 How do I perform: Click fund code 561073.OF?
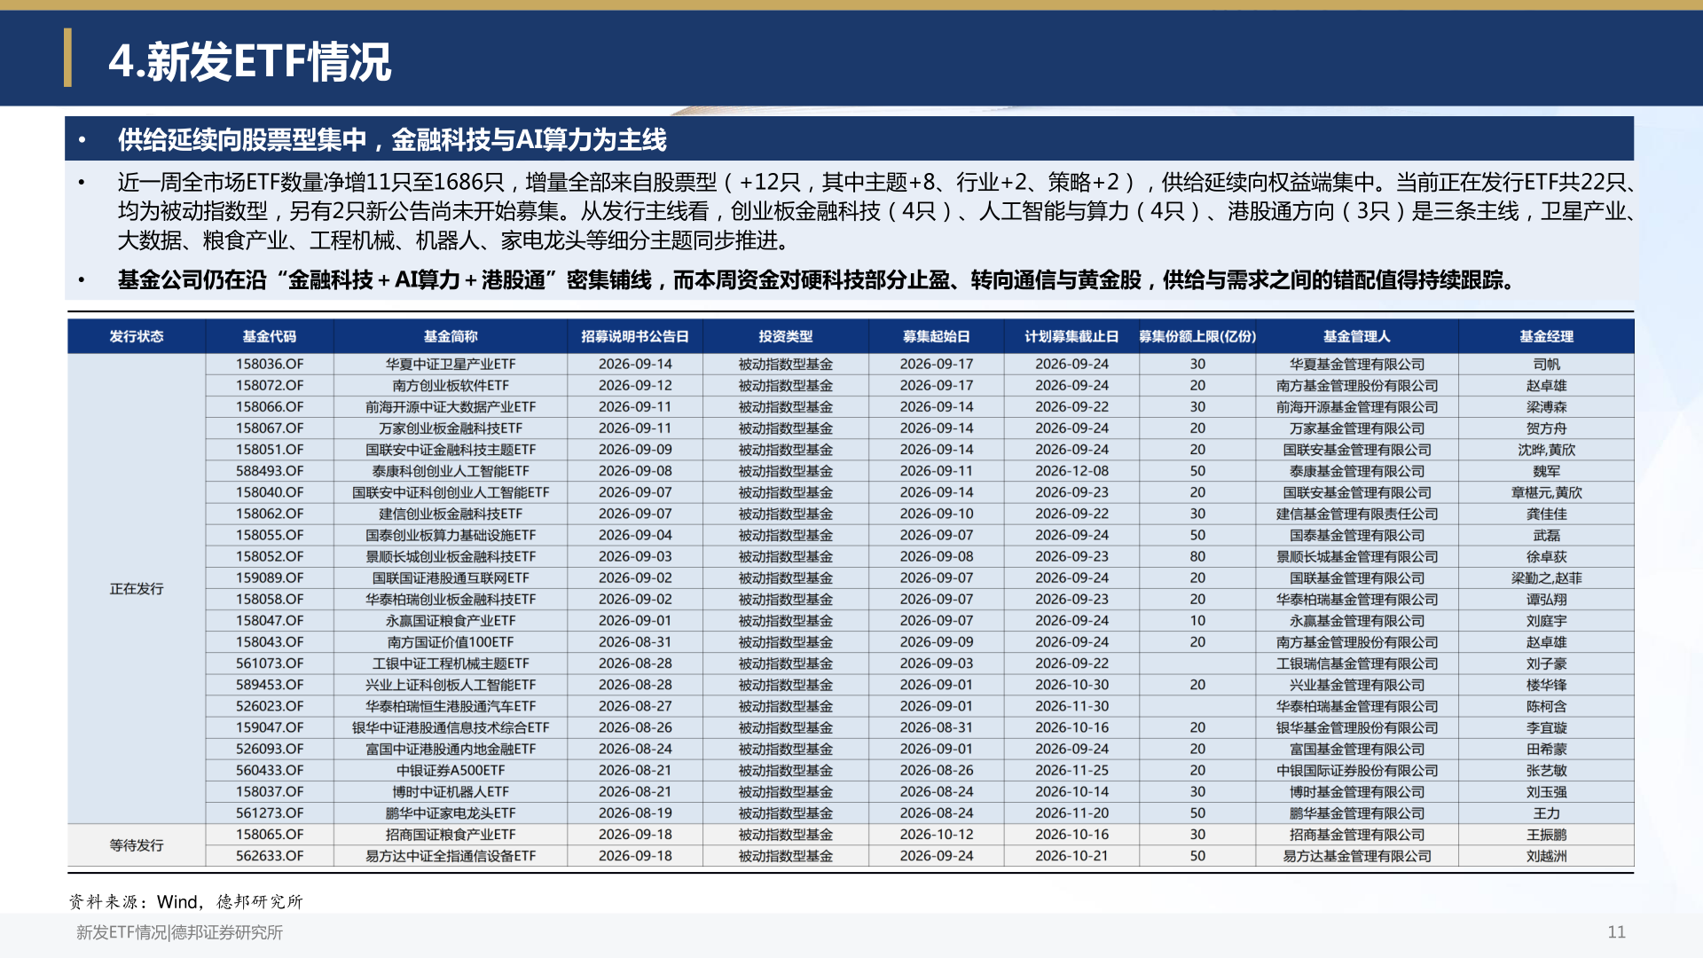(x=270, y=664)
